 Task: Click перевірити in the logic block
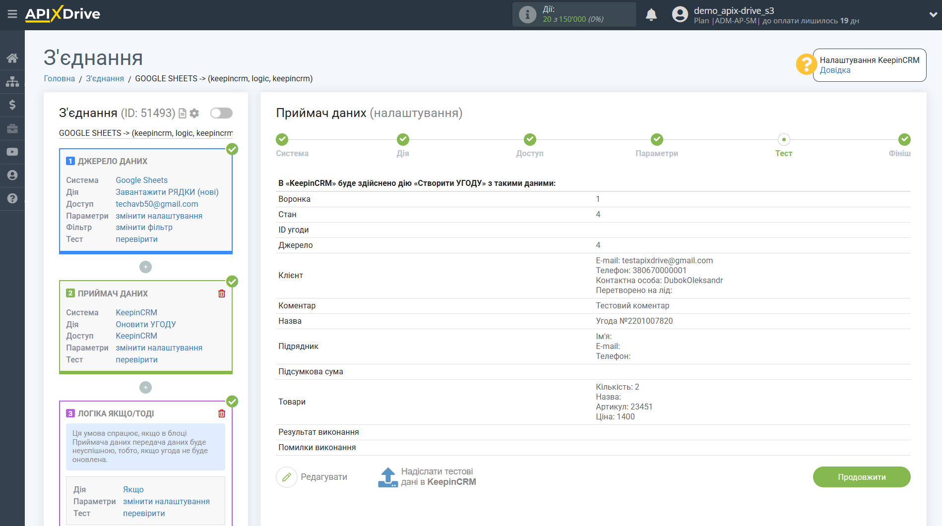point(144,513)
